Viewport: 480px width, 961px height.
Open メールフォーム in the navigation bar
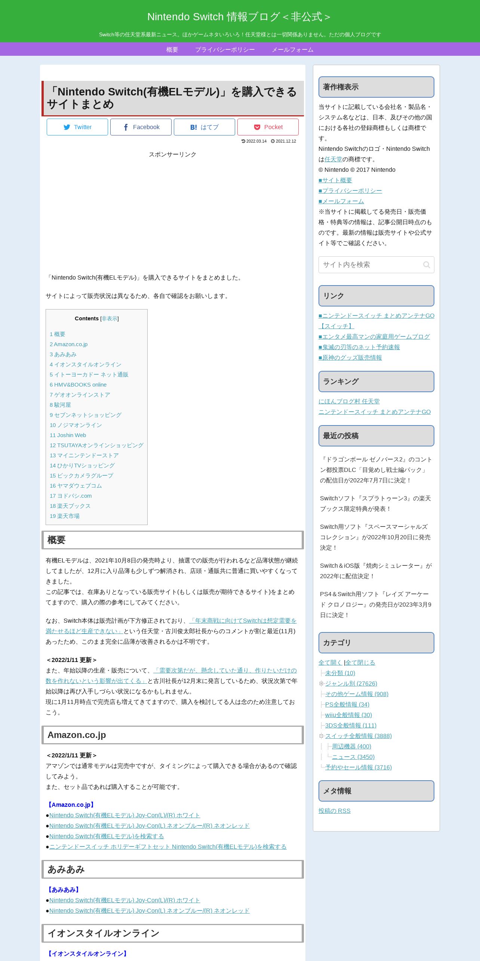coord(293,49)
